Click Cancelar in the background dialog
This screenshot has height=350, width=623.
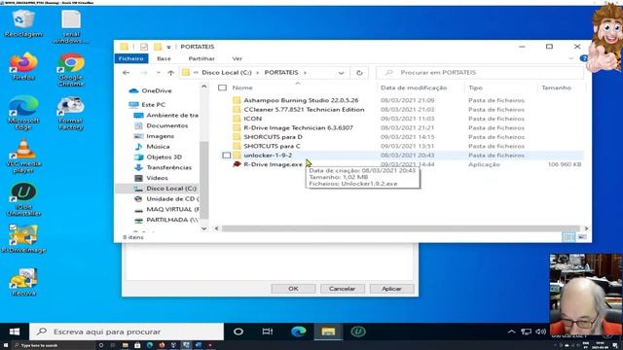coord(342,289)
